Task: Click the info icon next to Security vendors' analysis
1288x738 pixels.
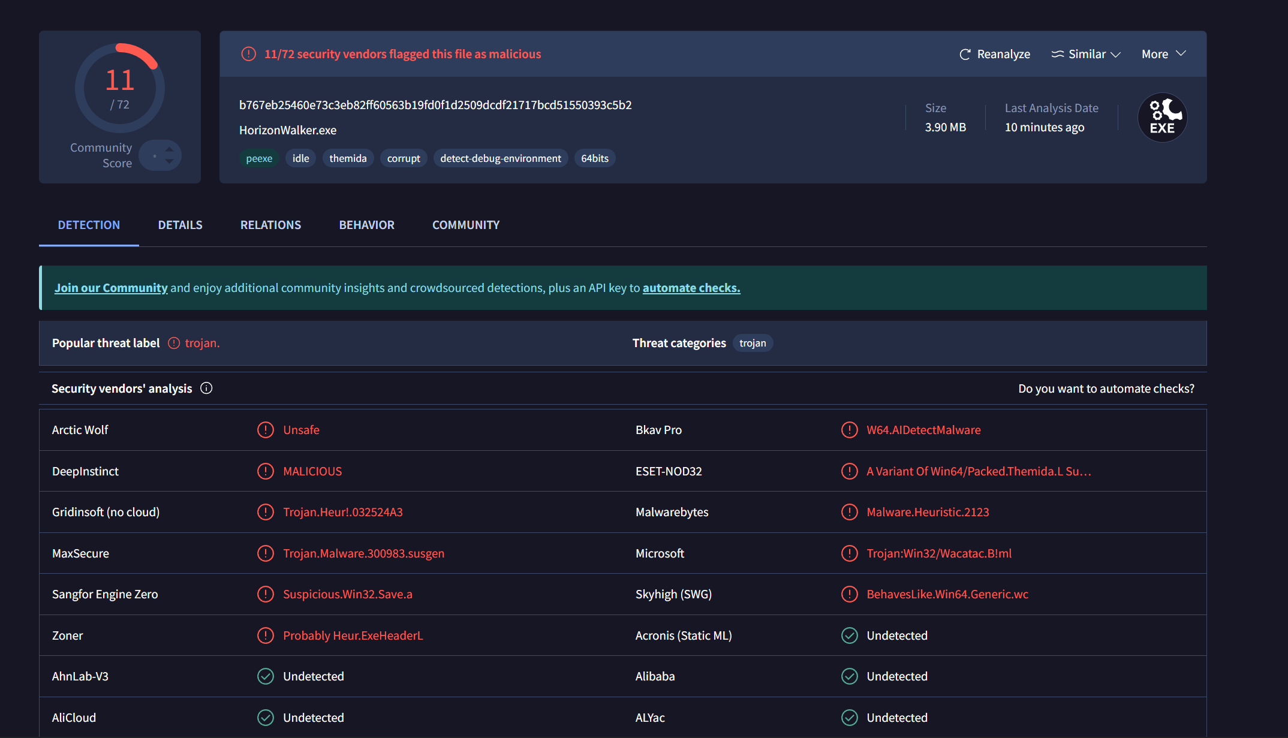Action: [x=206, y=388]
